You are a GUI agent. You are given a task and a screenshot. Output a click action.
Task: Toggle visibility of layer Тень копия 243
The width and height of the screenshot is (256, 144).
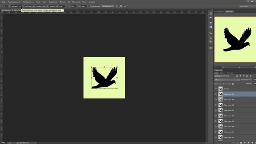pos(216,132)
